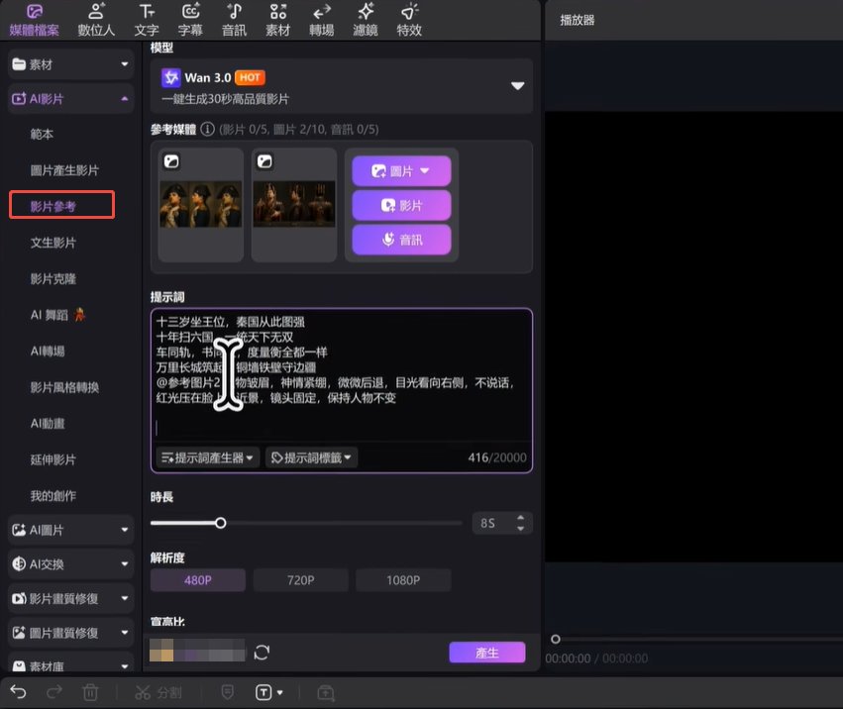Select 文生影片 in the sidebar
Screen dimensions: 843x709
pos(53,243)
